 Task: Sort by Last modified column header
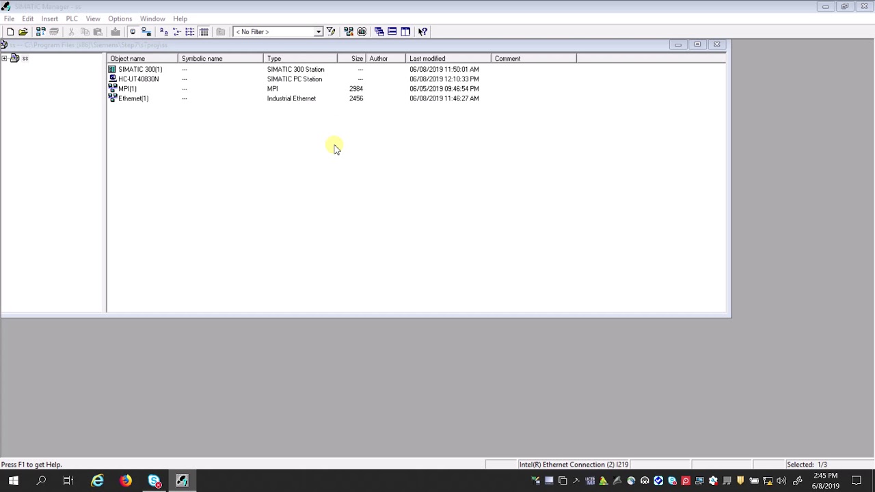(x=448, y=59)
